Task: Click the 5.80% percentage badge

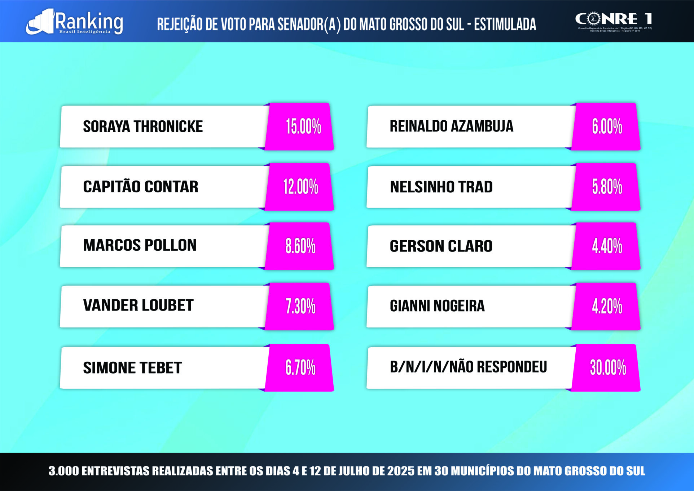Action: click(x=606, y=187)
